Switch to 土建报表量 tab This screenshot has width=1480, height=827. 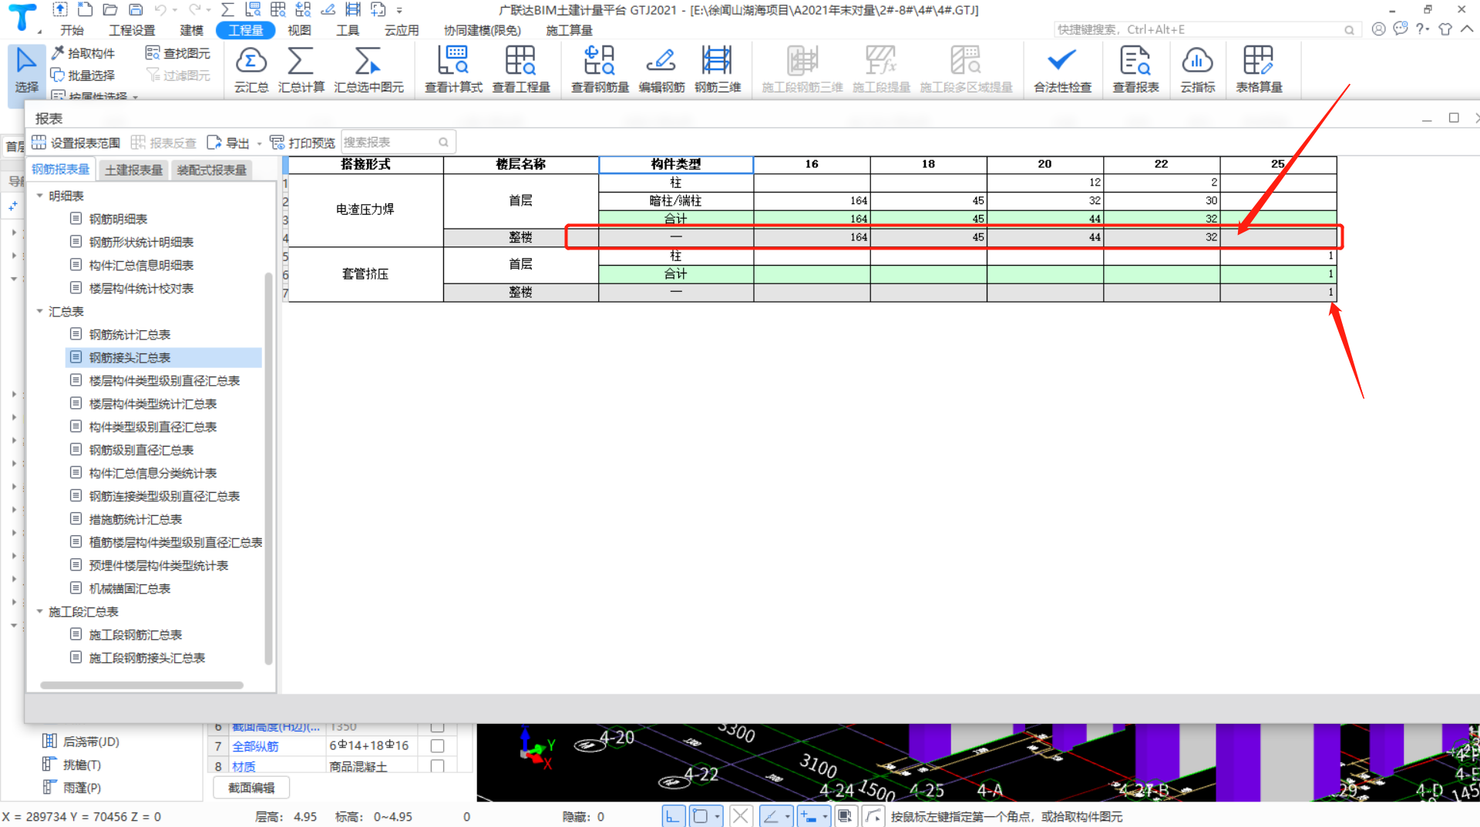click(133, 169)
